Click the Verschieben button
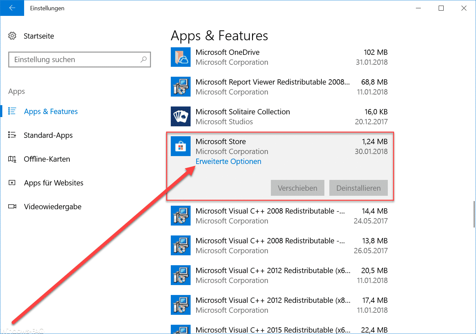The width and height of the screenshot is (476, 334). (298, 188)
